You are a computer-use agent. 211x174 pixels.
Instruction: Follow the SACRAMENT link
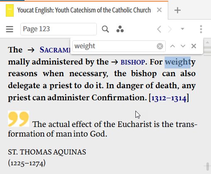point(55,50)
